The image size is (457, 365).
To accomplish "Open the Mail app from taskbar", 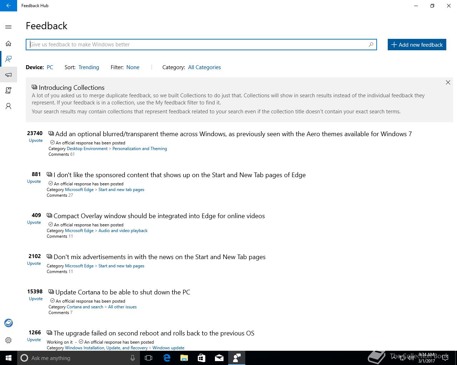I will coord(219,358).
